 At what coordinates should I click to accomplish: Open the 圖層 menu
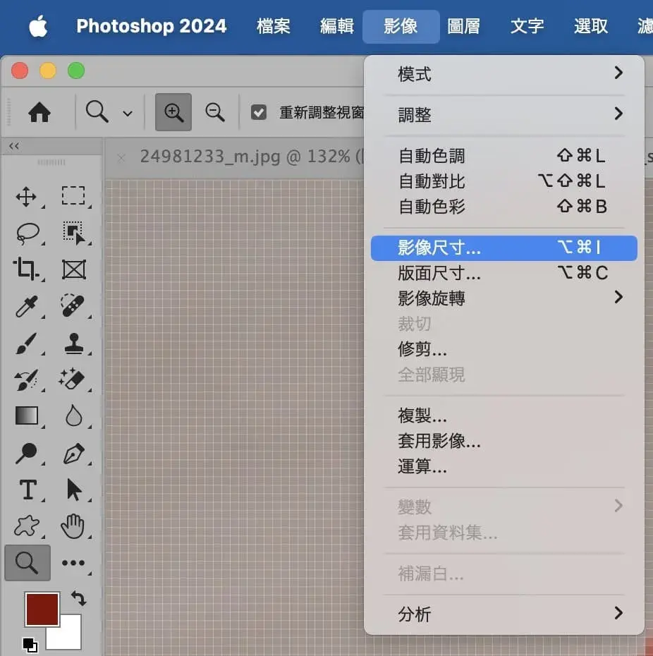tap(463, 26)
